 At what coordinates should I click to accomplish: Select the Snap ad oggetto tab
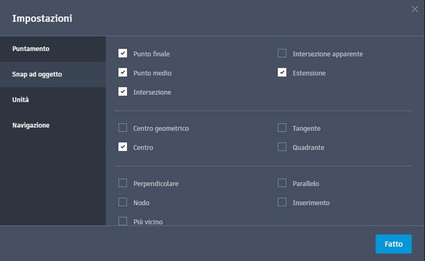tap(37, 74)
